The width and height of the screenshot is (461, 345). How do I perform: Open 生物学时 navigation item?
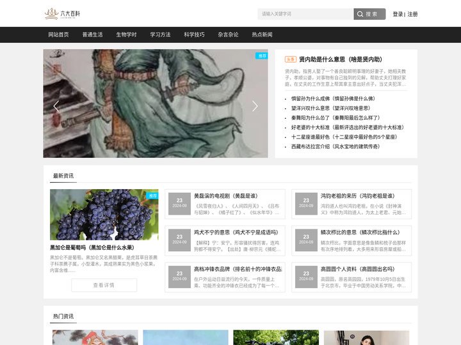click(x=126, y=34)
